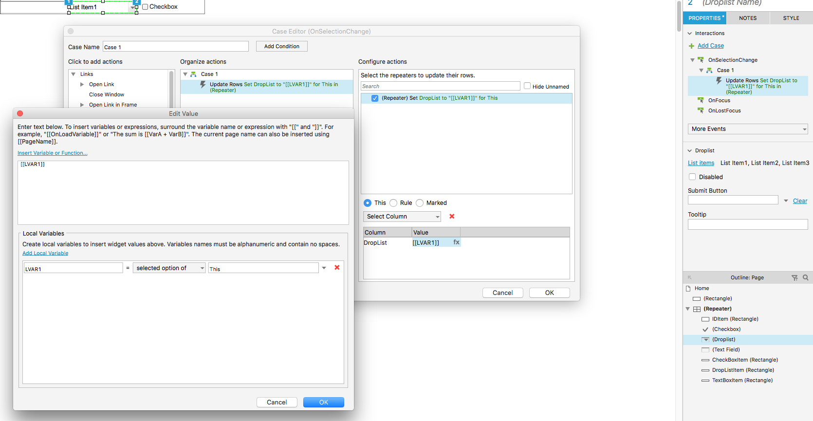Select the OnLostFocus event icon
The height and width of the screenshot is (421, 813).
(701, 110)
